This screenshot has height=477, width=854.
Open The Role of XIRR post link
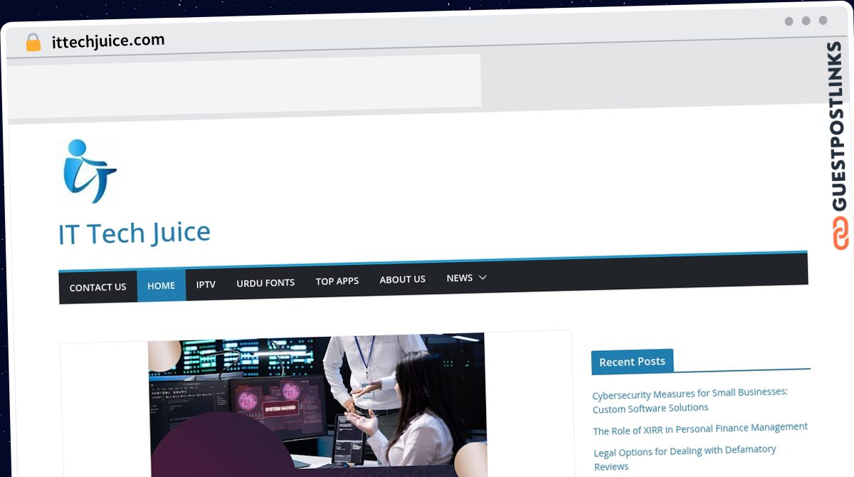[x=700, y=429]
